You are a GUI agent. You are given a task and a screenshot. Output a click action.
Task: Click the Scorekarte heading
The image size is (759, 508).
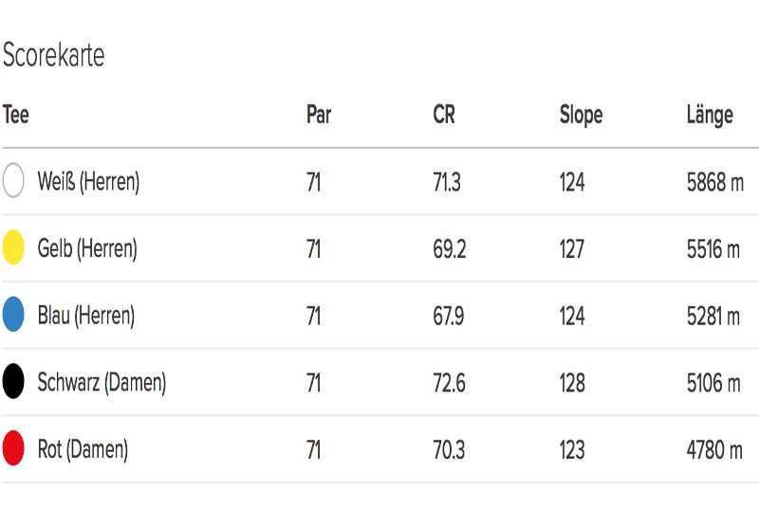tap(53, 55)
